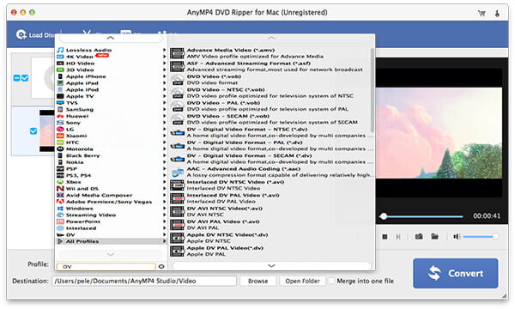This screenshot has height=309, width=515.
Task: Click the Xiaomi brand icon
Action: click(x=60, y=136)
